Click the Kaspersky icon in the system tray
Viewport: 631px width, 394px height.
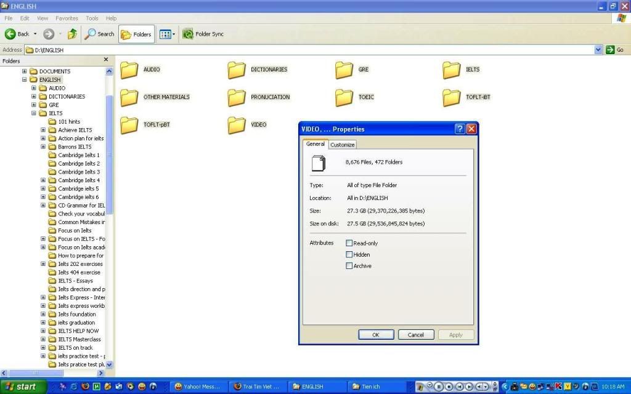pos(558,387)
